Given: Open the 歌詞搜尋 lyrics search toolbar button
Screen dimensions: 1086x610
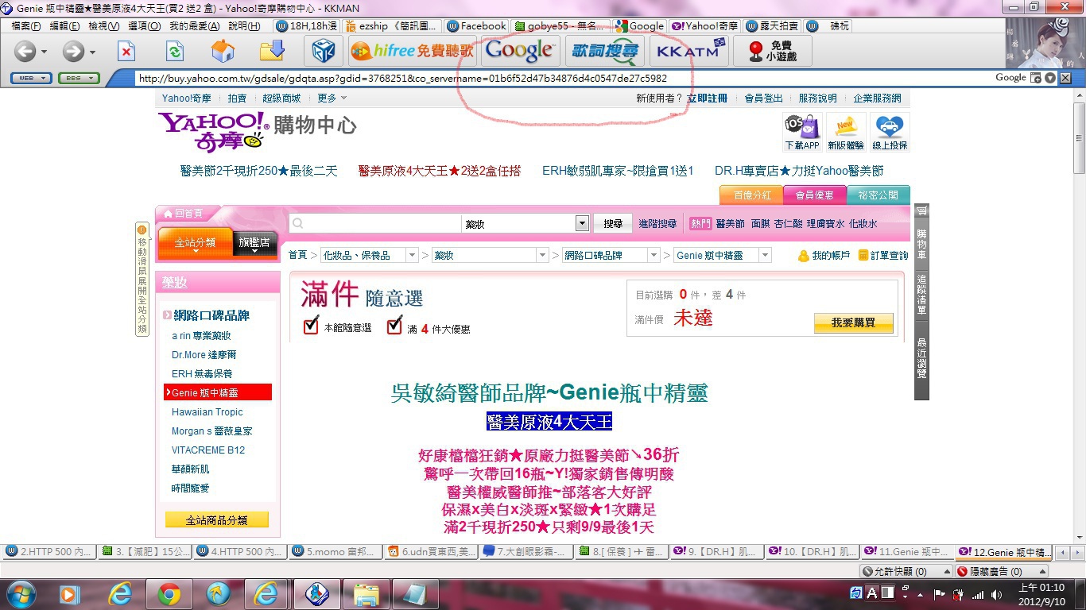Looking at the screenshot, I should 605,51.
